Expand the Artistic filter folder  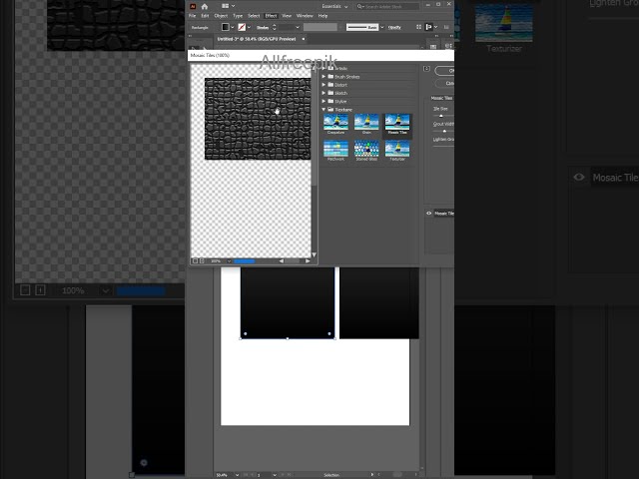pyautogui.click(x=323, y=69)
